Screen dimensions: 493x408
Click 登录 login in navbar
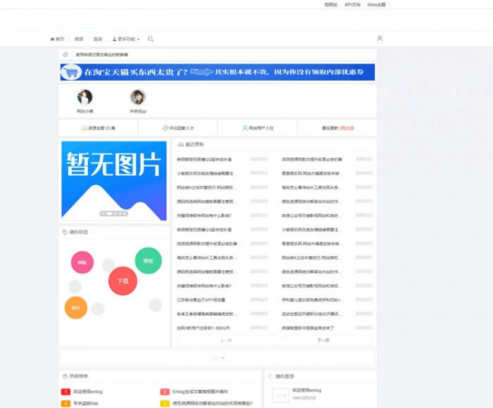(98, 39)
